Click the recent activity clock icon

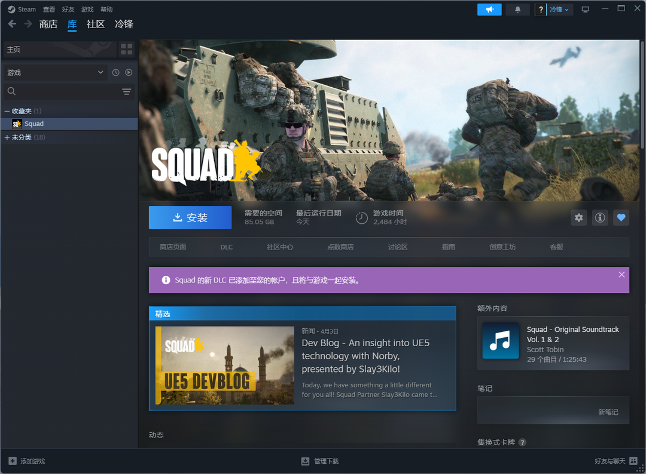pyautogui.click(x=116, y=72)
